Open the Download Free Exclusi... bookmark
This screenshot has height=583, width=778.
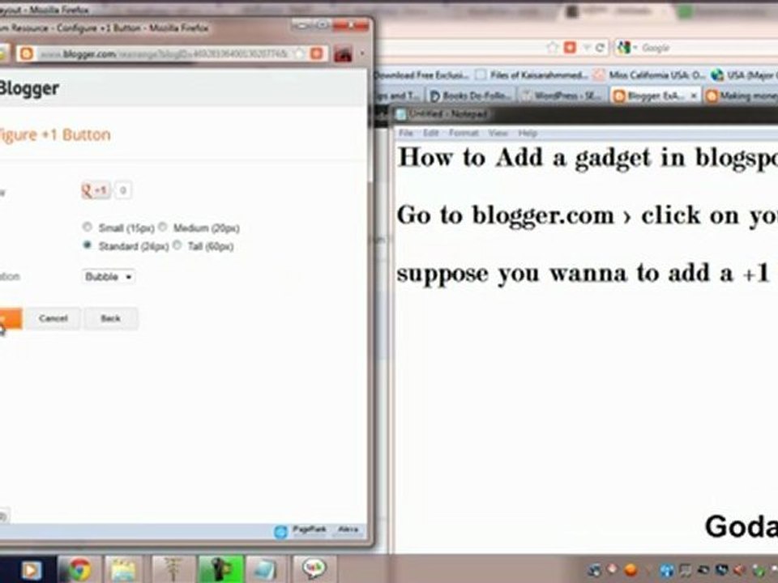(x=421, y=75)
